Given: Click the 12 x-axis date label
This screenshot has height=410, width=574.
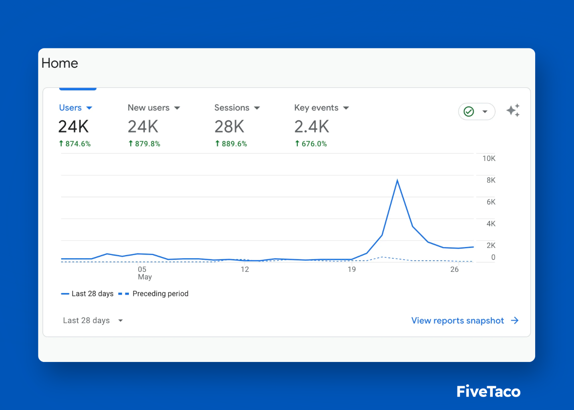Looking at the screenshot, I should pyautogui.click(x=245, y=269).
